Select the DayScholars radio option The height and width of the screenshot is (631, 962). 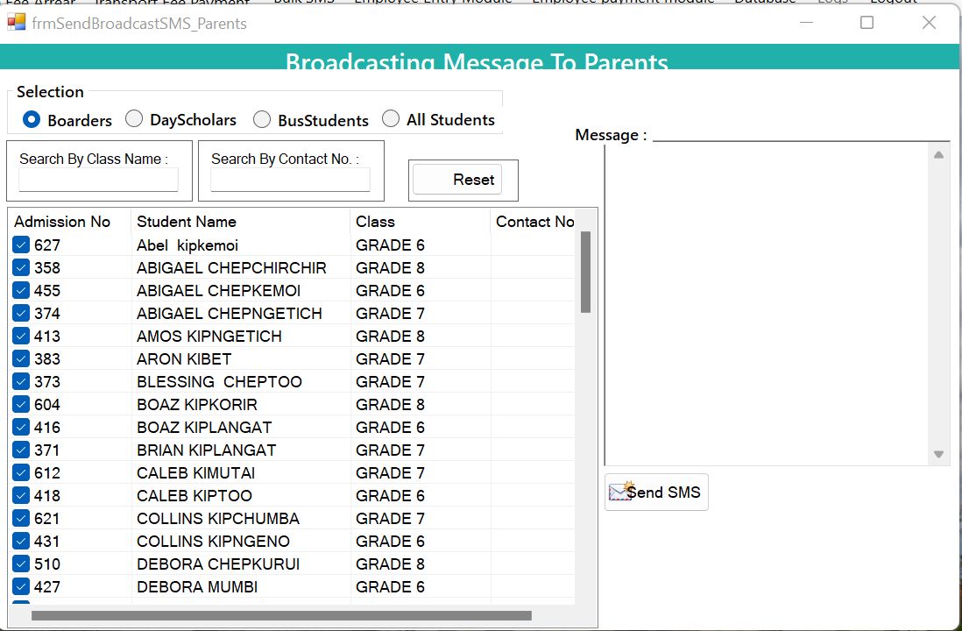[x=134, y=118]
